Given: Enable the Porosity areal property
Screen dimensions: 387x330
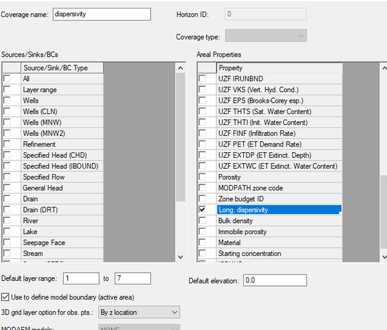Looking at the screenshot, I should pyautogui.click(x=203, y=177).
